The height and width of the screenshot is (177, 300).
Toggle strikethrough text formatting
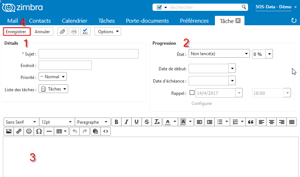tap(146, 122)
